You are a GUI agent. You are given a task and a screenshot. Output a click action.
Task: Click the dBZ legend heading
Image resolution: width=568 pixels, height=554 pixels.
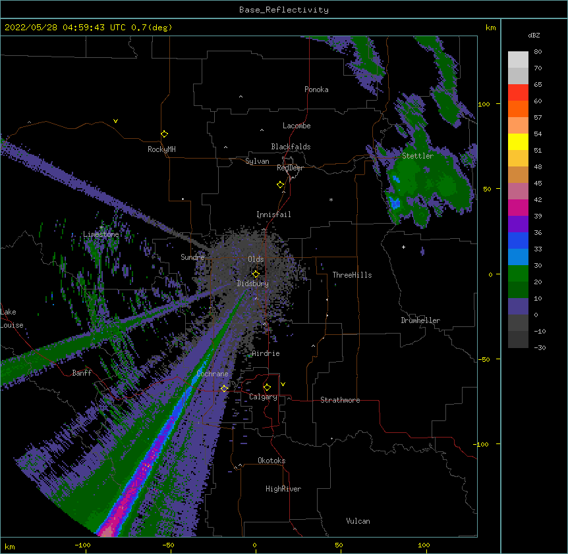534,35
